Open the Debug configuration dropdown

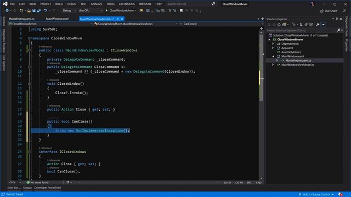[x=69, y=10]
